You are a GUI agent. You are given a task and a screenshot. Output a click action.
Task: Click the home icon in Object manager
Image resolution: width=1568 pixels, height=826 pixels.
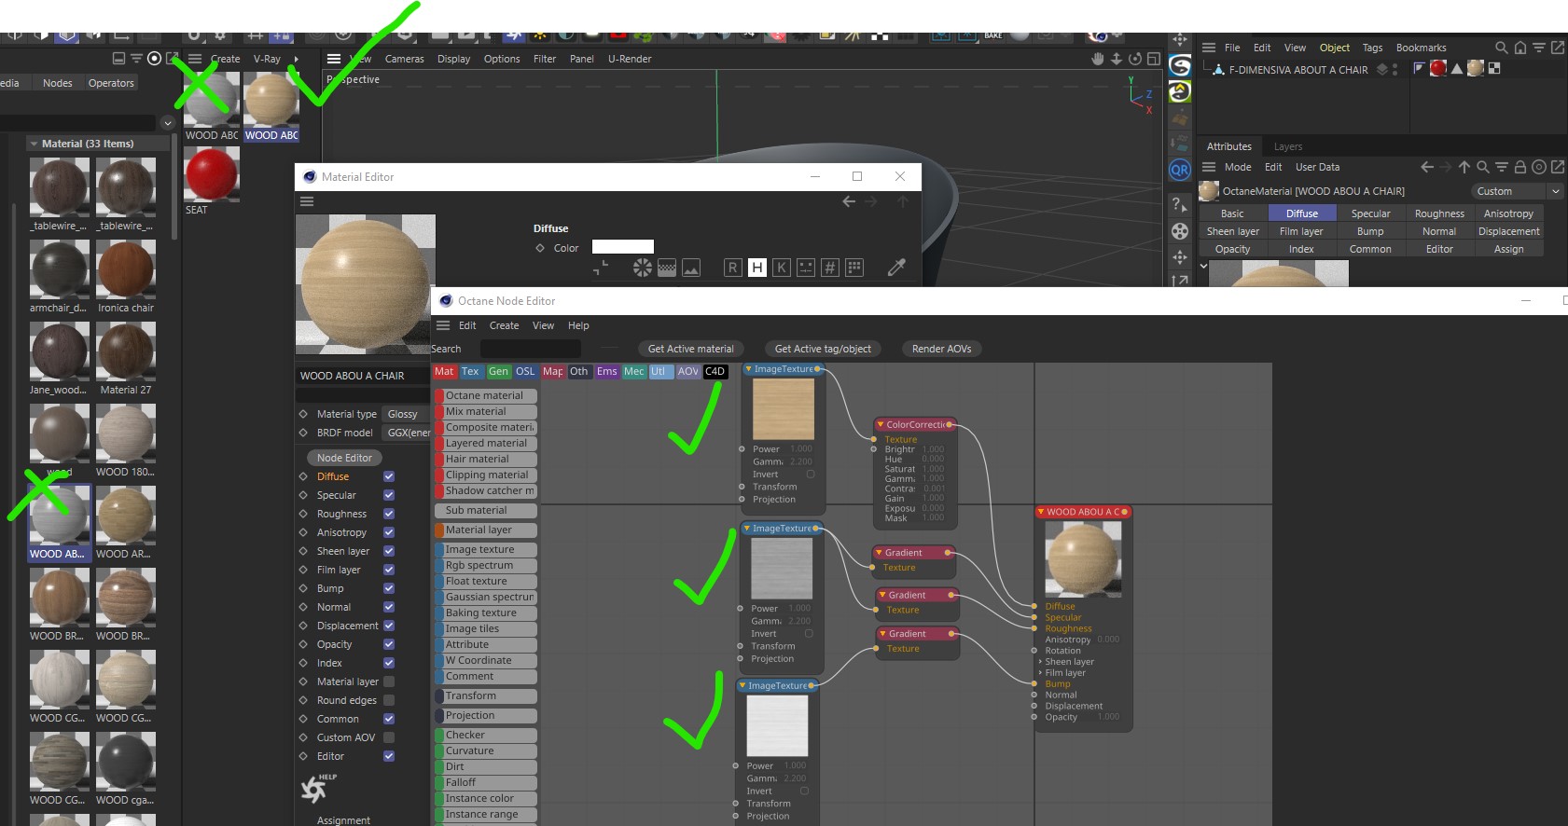(x=1520, y=48)
